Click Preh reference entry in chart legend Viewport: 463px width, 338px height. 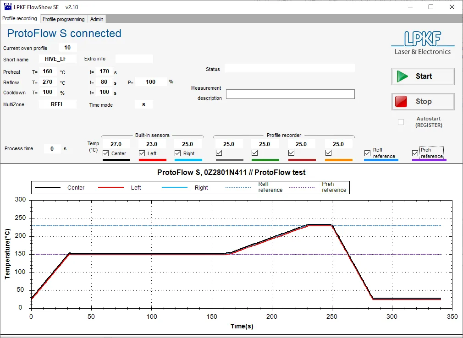pyautogui.click(x=318, y=187)
